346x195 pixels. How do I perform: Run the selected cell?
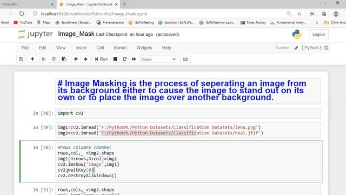coord(101,59)
